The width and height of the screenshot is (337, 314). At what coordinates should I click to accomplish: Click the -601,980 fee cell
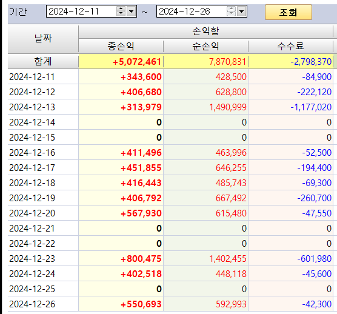[290, 259]
